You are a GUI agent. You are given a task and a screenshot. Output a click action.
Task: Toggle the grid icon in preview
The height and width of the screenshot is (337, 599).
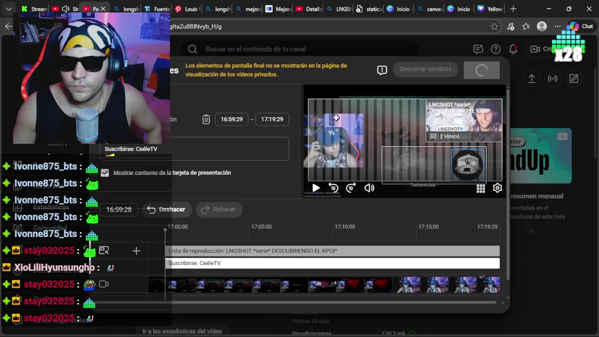point(481,188)
